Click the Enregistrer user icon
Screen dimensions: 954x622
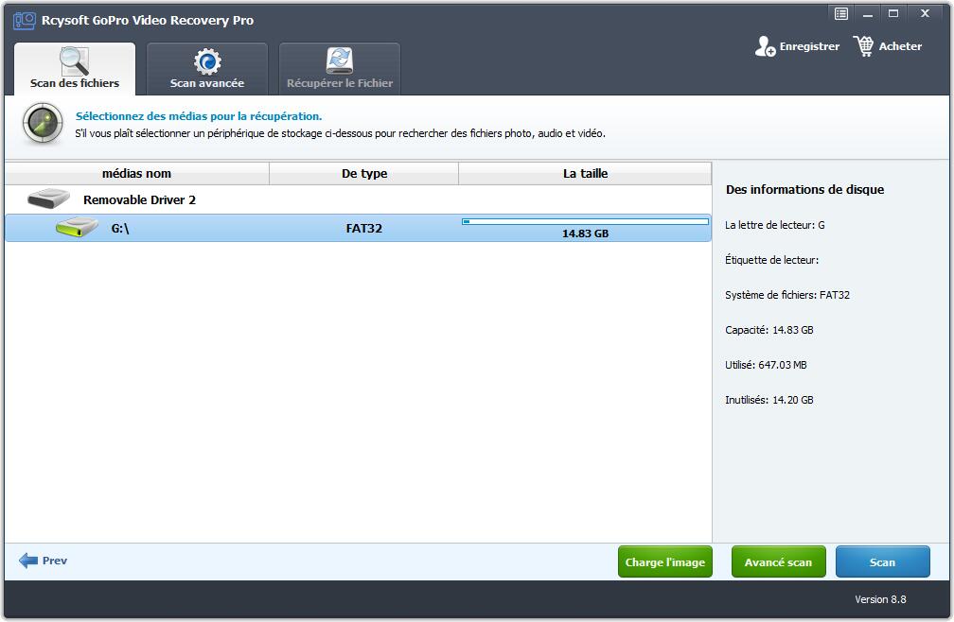(x=765, y=46)
